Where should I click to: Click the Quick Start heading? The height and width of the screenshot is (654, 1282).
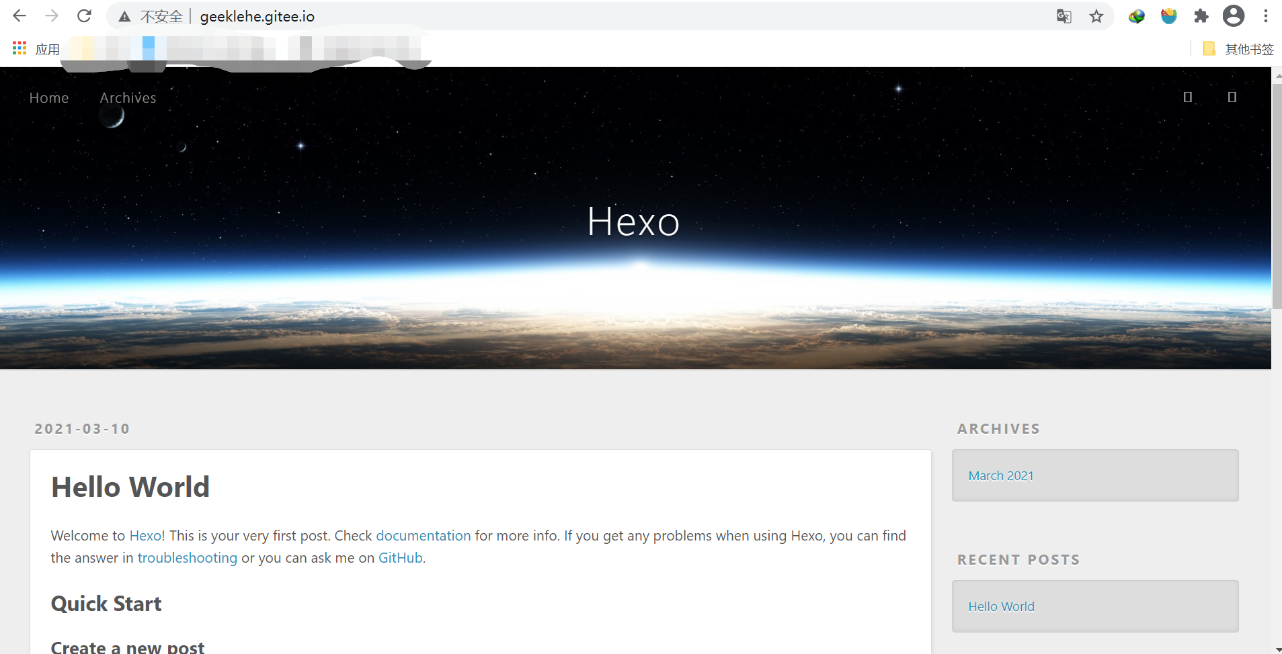(106, 604)
